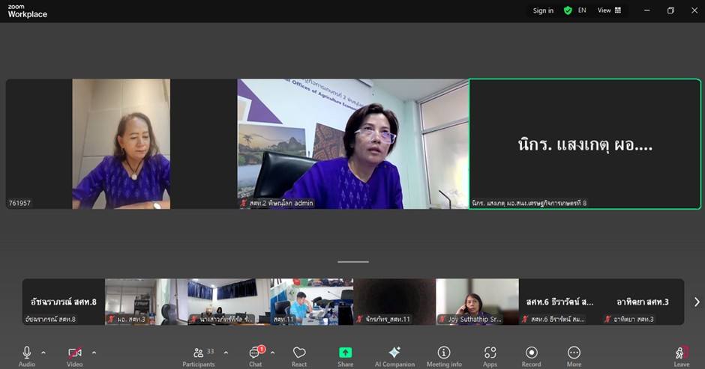Image resolution: width=705 pixels, height=369 pixels.
Task: Open the Apps panel
Action: 490,354
